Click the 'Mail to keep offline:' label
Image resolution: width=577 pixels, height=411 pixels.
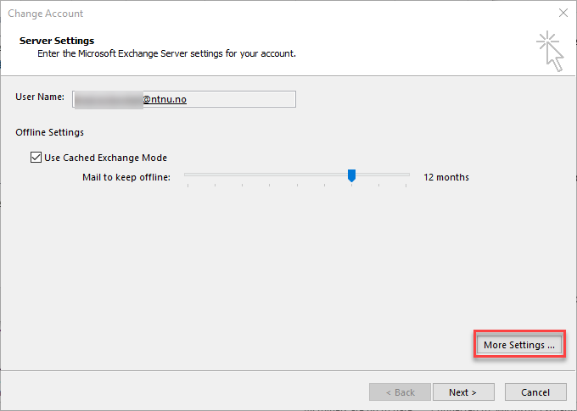(x=126, y=177)
